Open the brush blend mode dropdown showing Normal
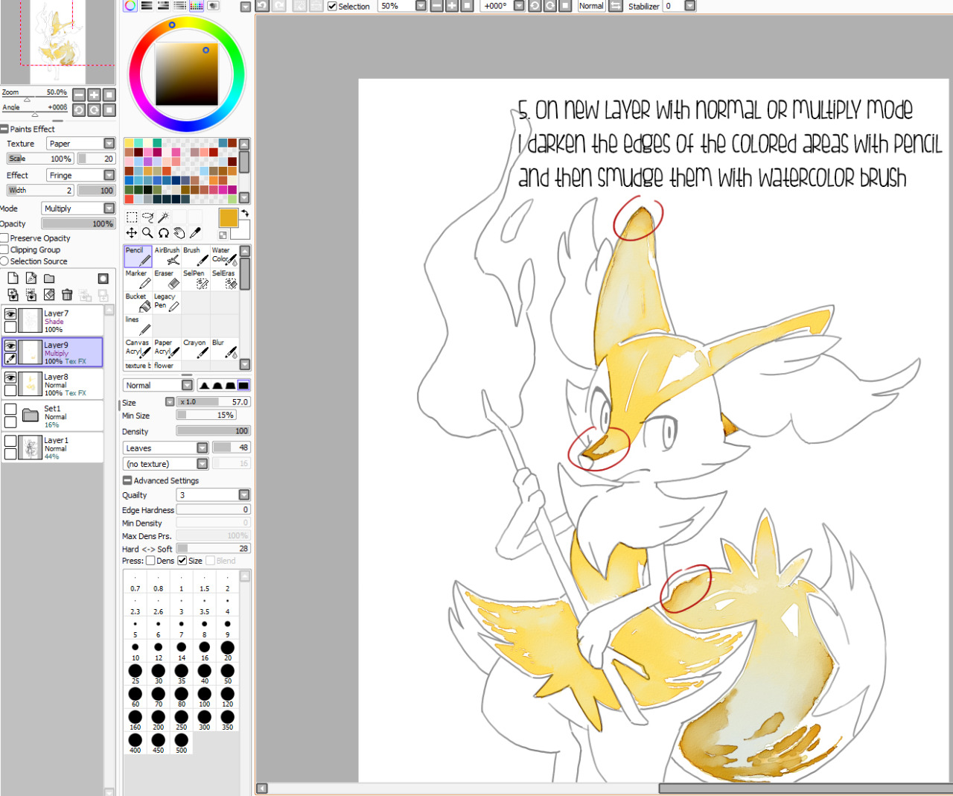The height and width of the screenshot is (796, 953). [x=158, y=385]
